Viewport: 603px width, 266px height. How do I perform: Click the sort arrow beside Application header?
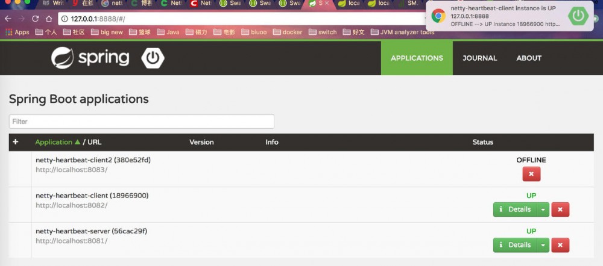click(77, 142)
